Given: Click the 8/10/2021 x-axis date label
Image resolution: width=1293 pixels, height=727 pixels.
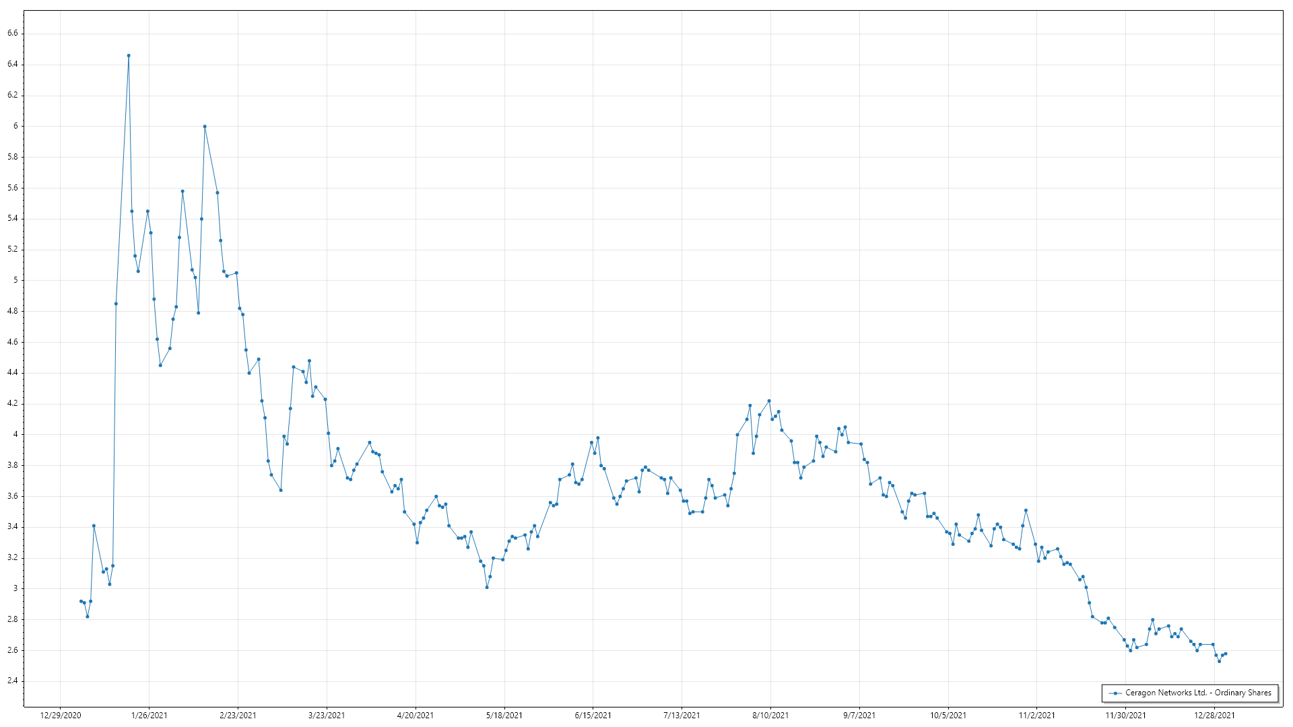Looking at the screenshot, I should click(x=770, y=716).
